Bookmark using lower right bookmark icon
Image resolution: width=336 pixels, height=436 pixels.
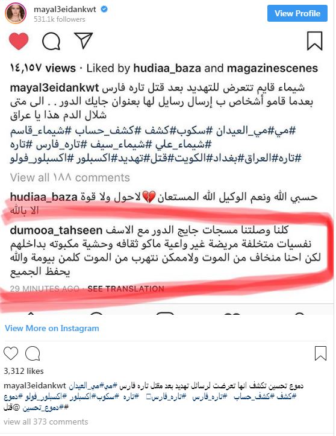[x=320, y=353]
